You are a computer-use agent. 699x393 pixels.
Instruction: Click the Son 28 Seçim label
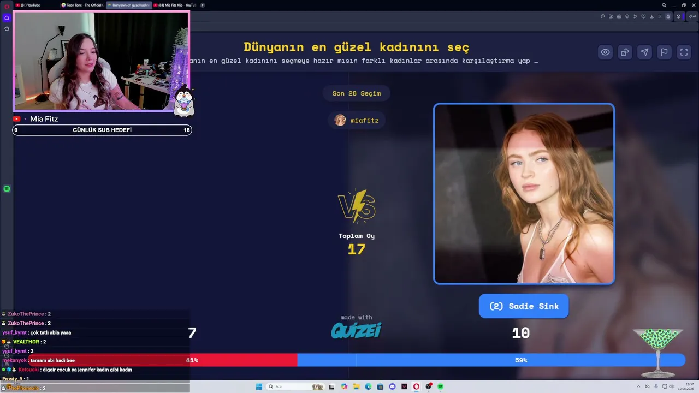[357, 93]
